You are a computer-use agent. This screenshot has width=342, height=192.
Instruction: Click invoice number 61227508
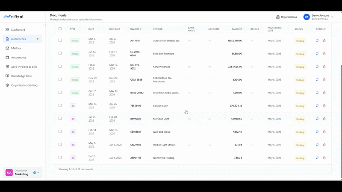(x=136, y=145)
